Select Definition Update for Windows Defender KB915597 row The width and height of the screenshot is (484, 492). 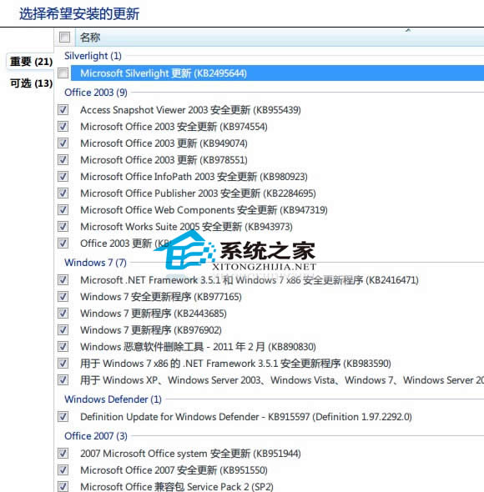coord(246,417)
